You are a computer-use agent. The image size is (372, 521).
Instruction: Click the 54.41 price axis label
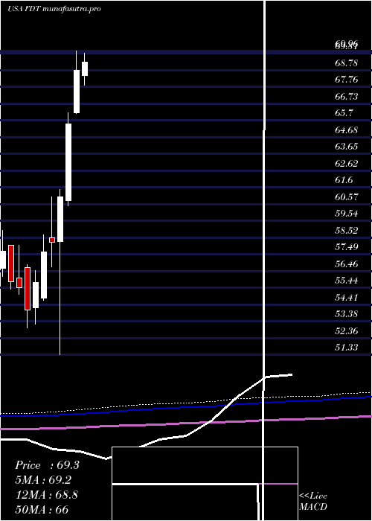[x=347, y=297]
